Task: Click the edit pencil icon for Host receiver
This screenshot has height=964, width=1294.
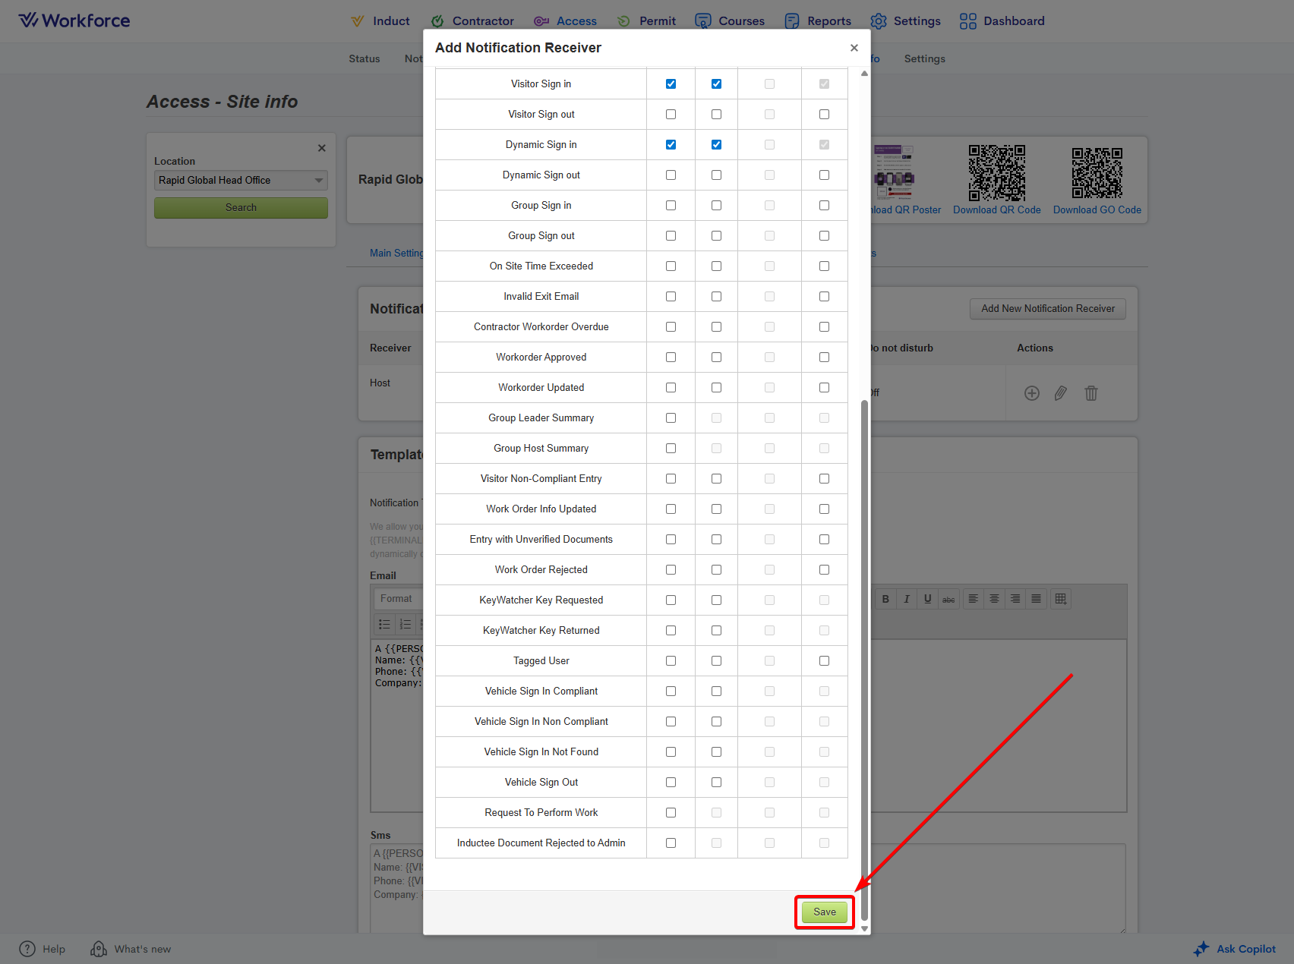Action: point(1061,393)
